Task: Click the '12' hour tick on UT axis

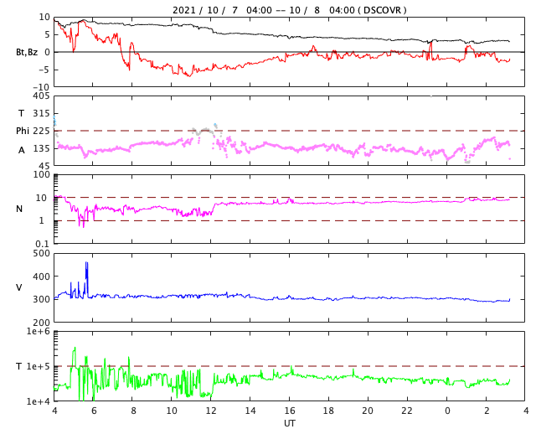Action: tap(211, 411)
